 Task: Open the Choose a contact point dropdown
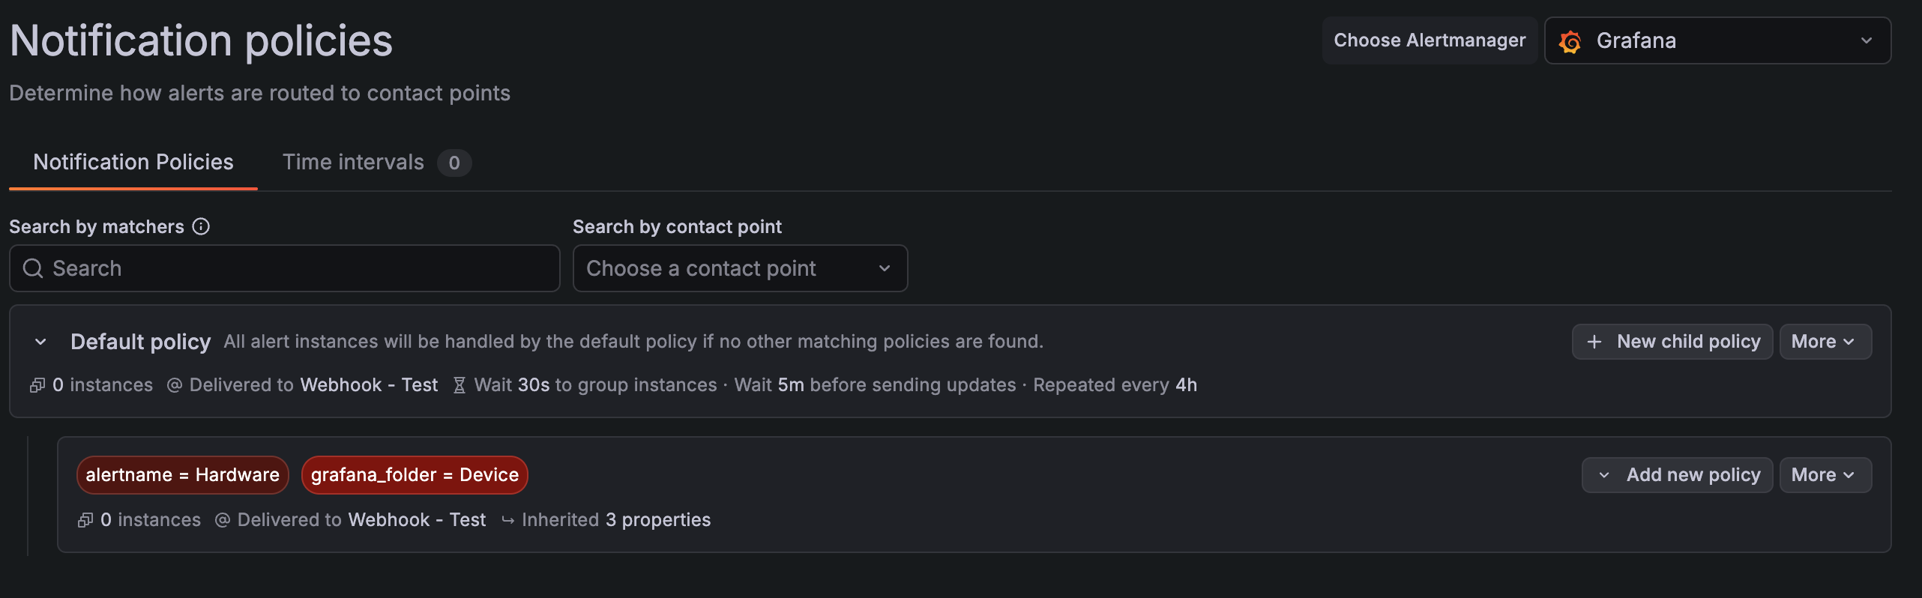pyautogui.click(x=739, y=268)
